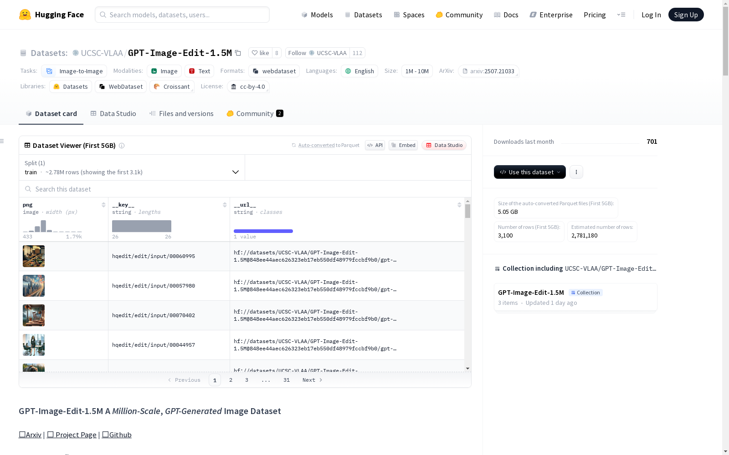Click the Log In link
This screenshot has height=455, width=729.
pyautogui.click(x=651, y=15)
